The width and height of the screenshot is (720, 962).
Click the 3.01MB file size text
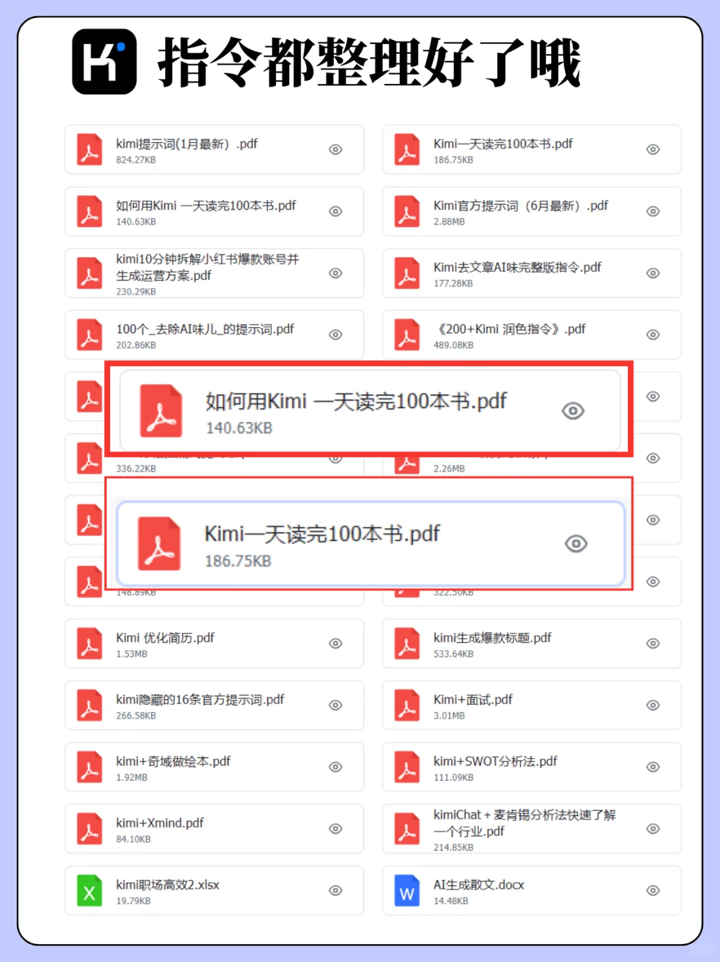click(449, 716)
